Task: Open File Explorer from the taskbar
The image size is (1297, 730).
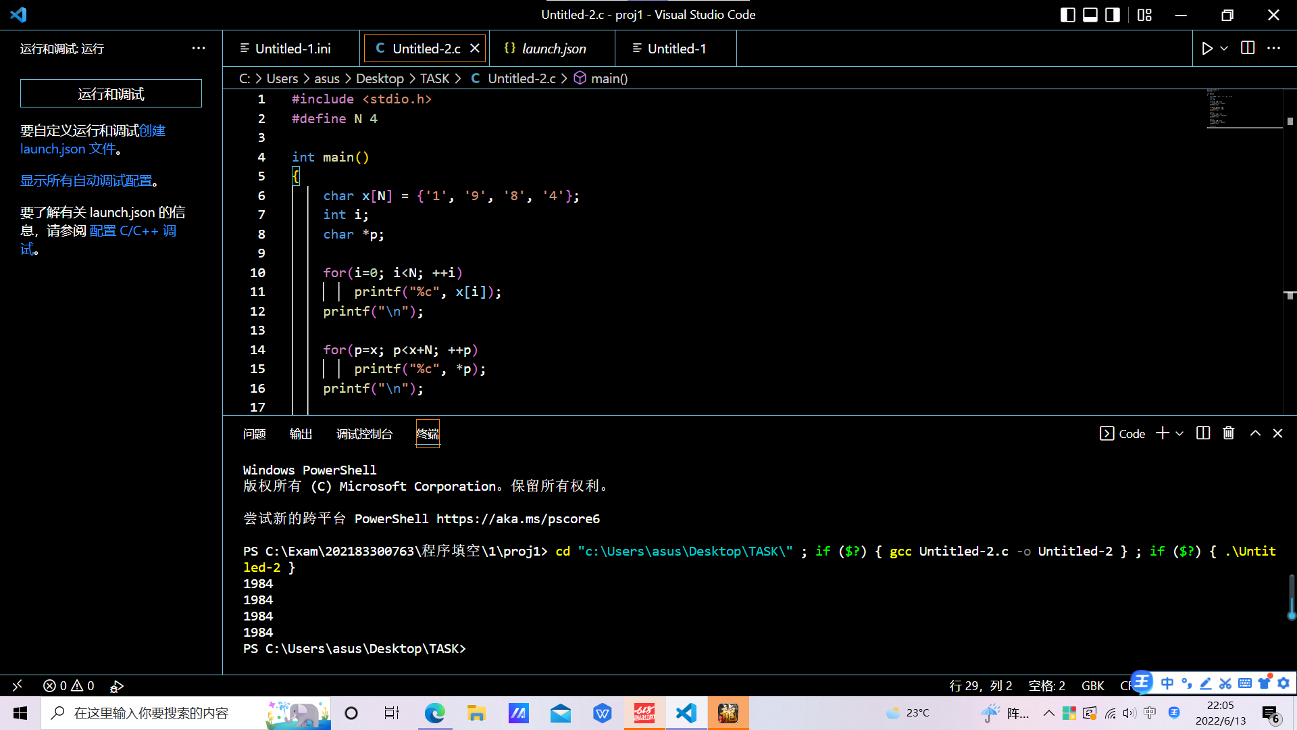Action: [x=476, y=713]
